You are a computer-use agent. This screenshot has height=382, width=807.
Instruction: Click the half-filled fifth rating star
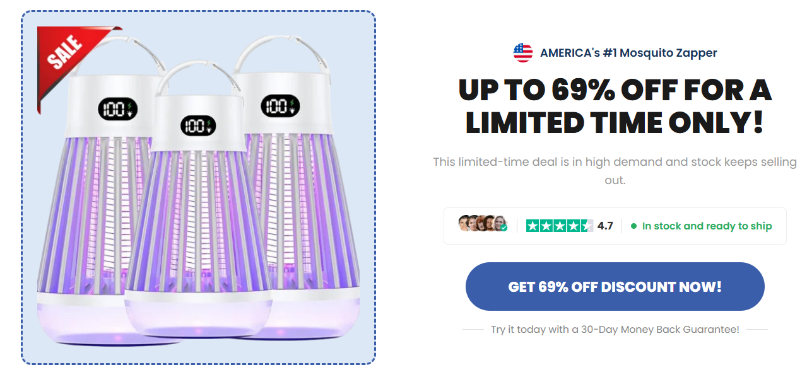pos(587,226)
